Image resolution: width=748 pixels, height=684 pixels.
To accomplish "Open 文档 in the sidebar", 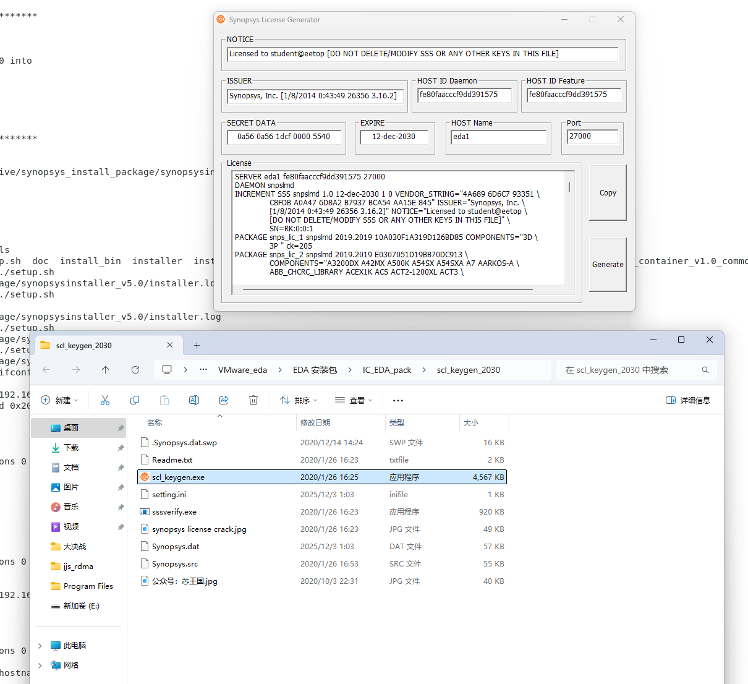I will (79, 468).
